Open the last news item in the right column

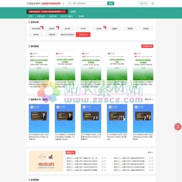pyautogui.click(x=130, y=170)
